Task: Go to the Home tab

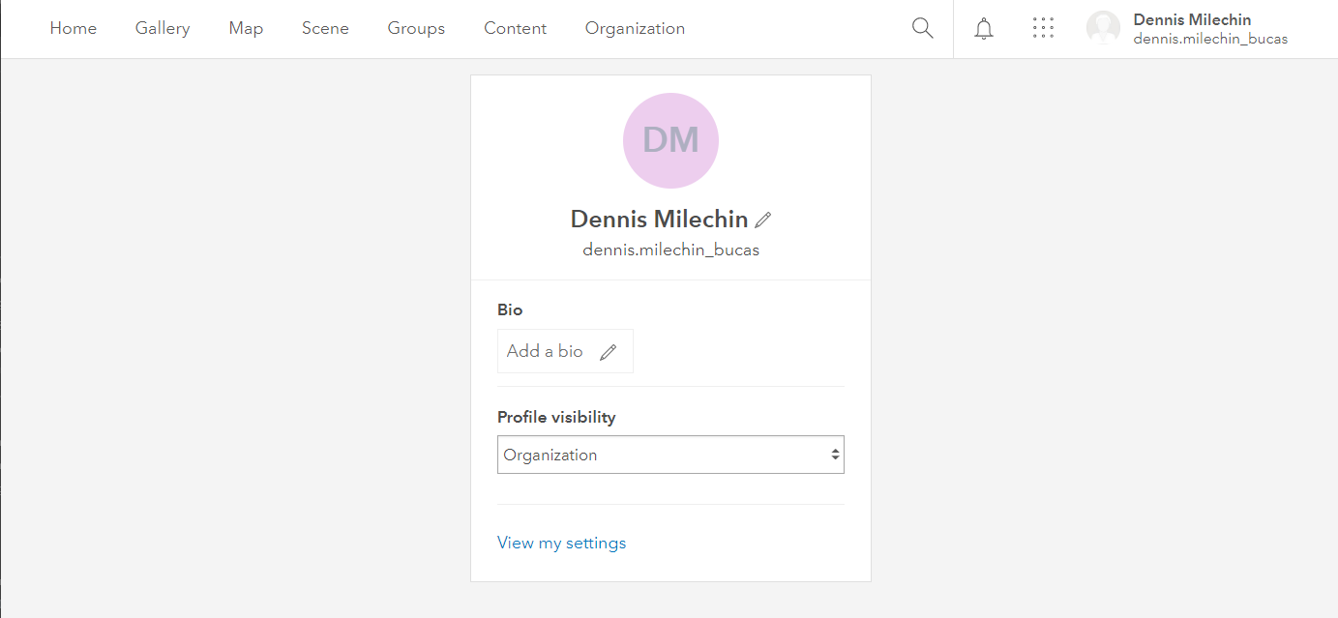Action: pos(74,29)
